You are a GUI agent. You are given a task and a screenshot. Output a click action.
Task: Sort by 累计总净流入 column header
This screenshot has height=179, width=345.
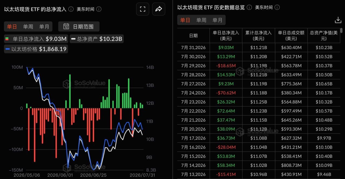[x=258, y=35]
